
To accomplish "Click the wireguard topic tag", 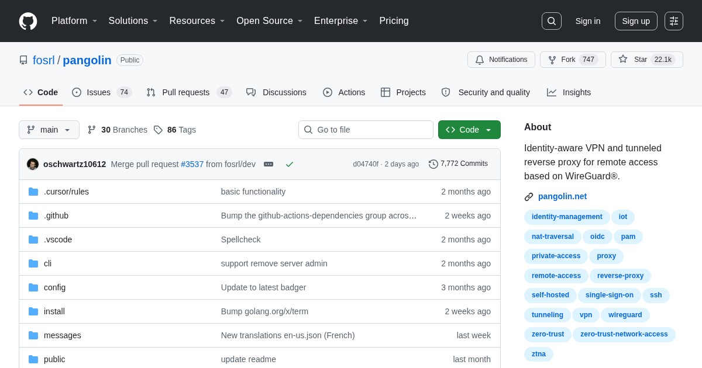I will coord(625,315).
